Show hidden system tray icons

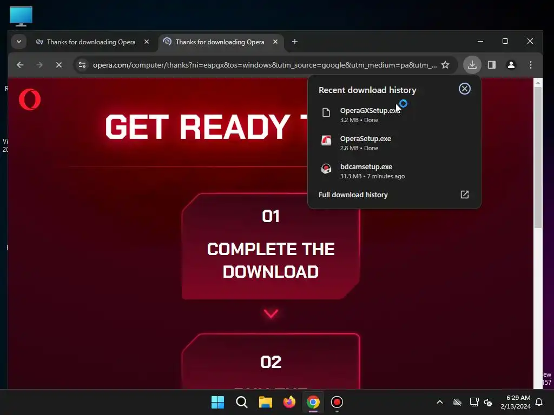(440, 402)
